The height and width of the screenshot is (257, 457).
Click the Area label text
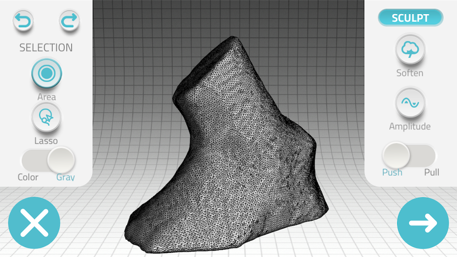(x=46, y=97)
